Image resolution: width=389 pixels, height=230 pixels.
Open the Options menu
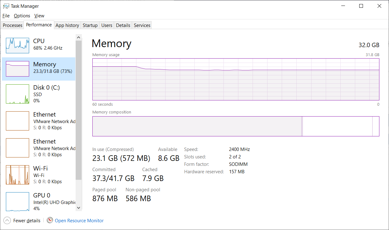(x=22, y=16)
